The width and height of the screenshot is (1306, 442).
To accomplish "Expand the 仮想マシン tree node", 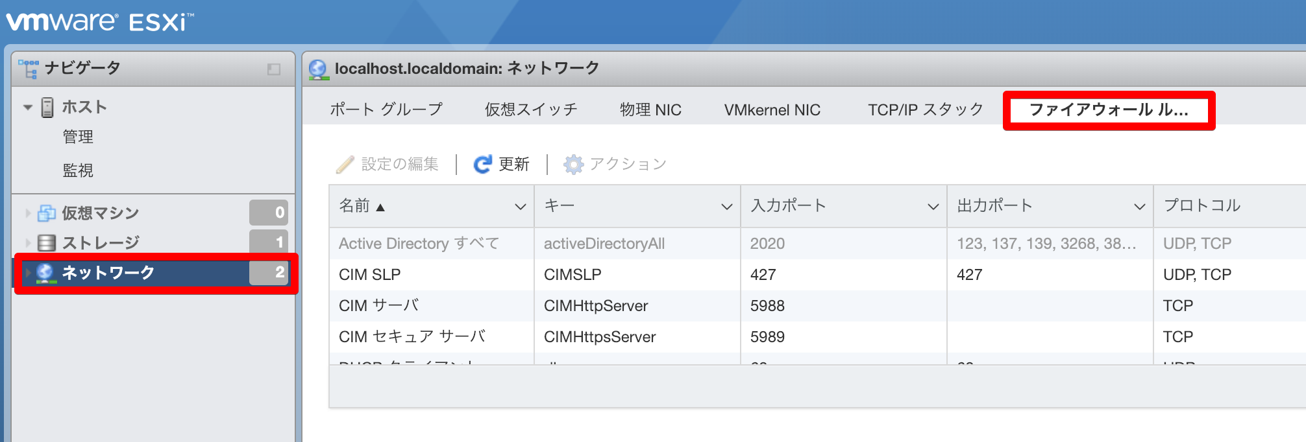I will click(28, 213).
